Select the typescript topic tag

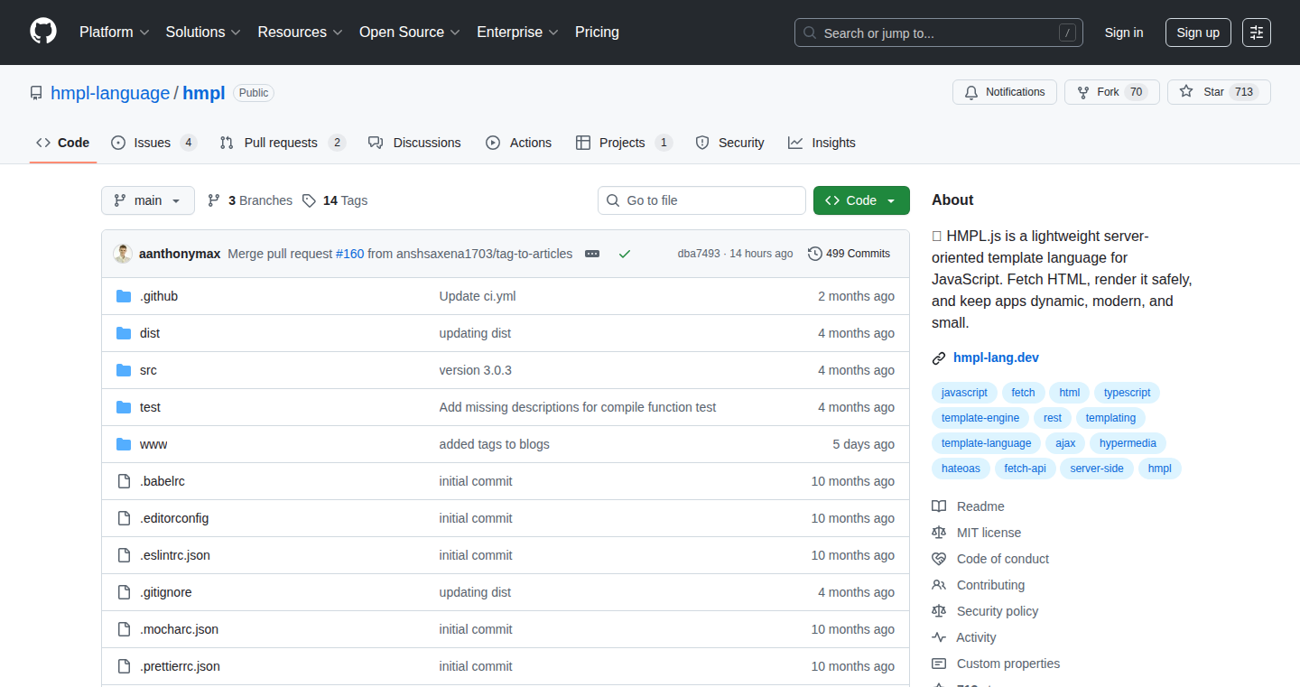coord(1127,393)
